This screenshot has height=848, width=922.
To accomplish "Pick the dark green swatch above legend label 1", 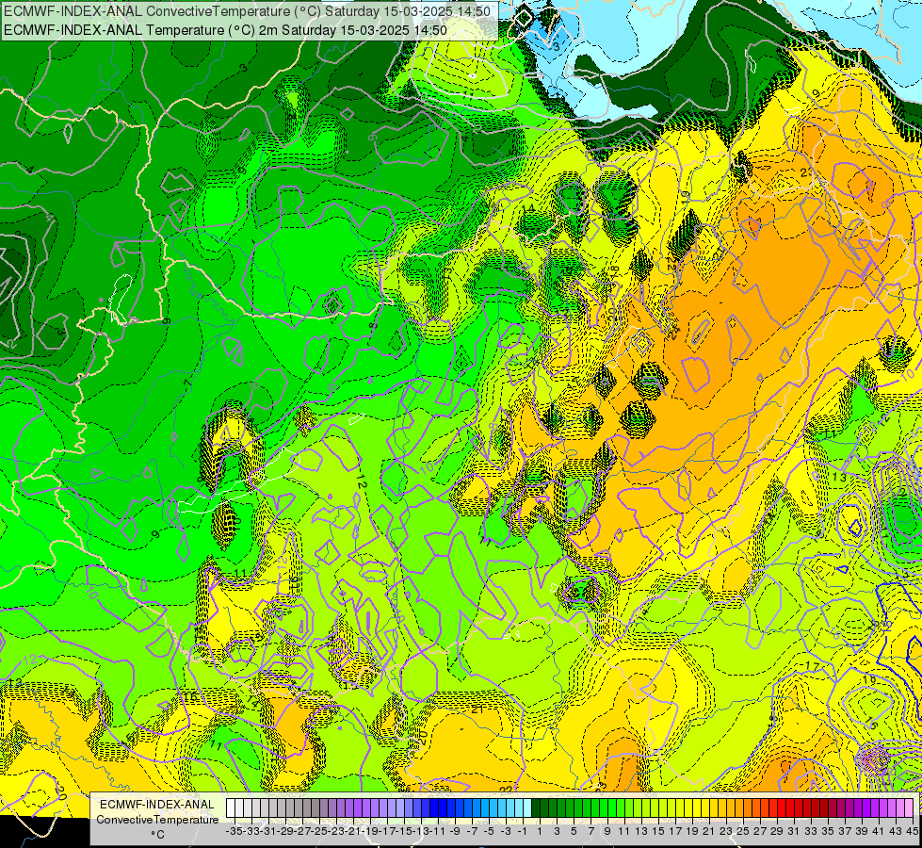I will pyautogui.click(x=536, y=808).
